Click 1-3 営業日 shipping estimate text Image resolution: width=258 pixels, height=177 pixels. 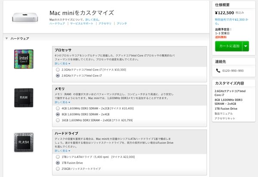click(x=222, y=34)
